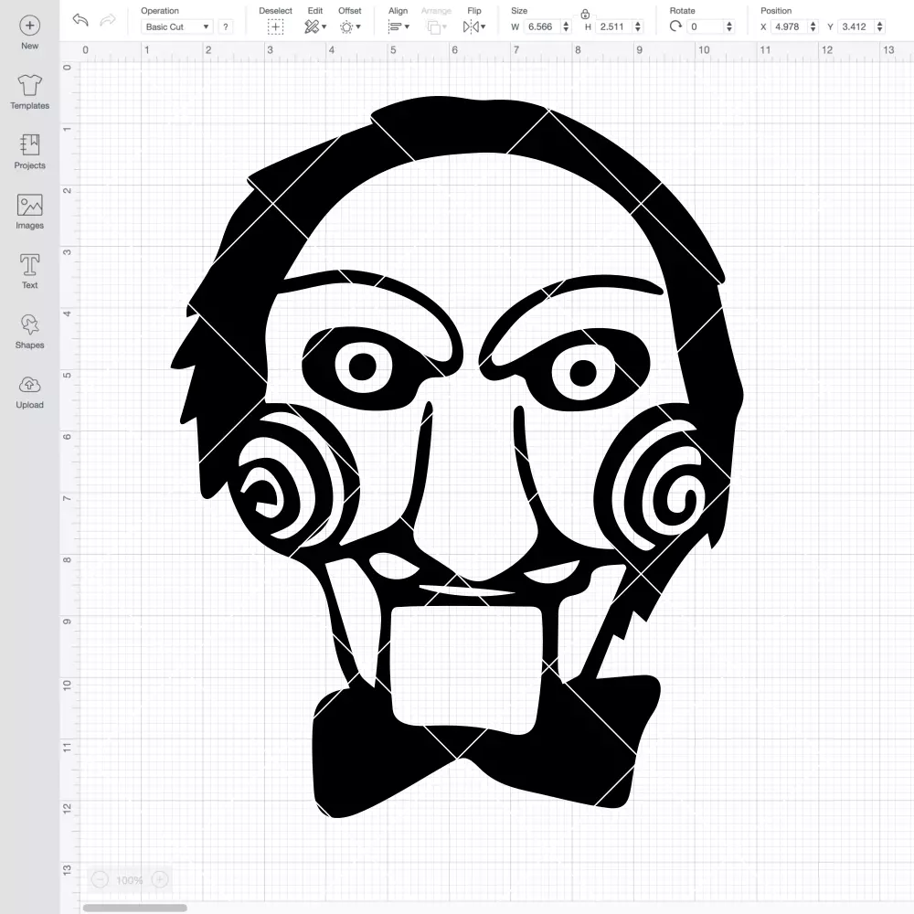Click the Redo arrow
The image size is (914, 914).
pos(108,20)
